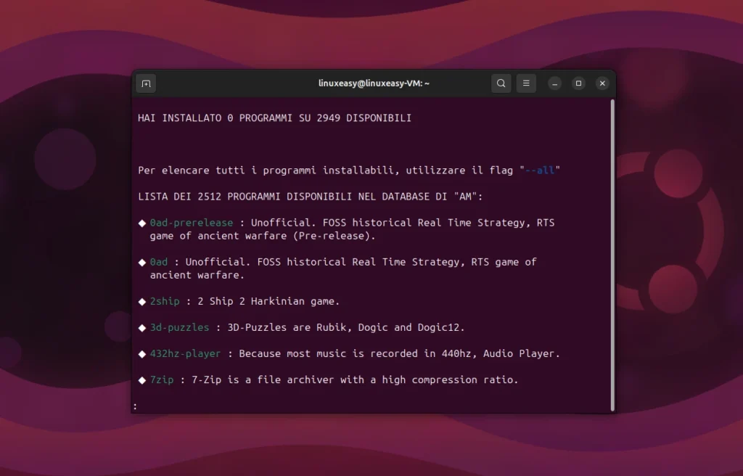Image resolution: width=743 pixels, height=476 pixels.
Task: Click the diamond bullet next to 7zip
Action: (141, 379)
